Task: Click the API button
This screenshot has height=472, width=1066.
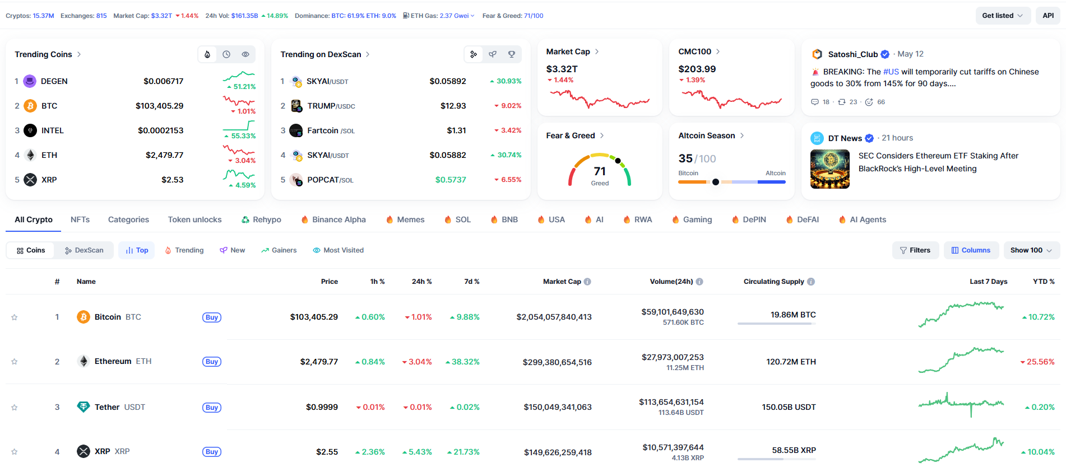Action: [1048, 16]
